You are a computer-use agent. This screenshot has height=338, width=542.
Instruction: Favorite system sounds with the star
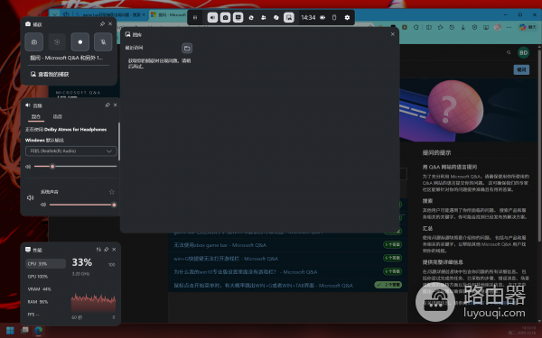pyautogui.click(x=112, y=192)
